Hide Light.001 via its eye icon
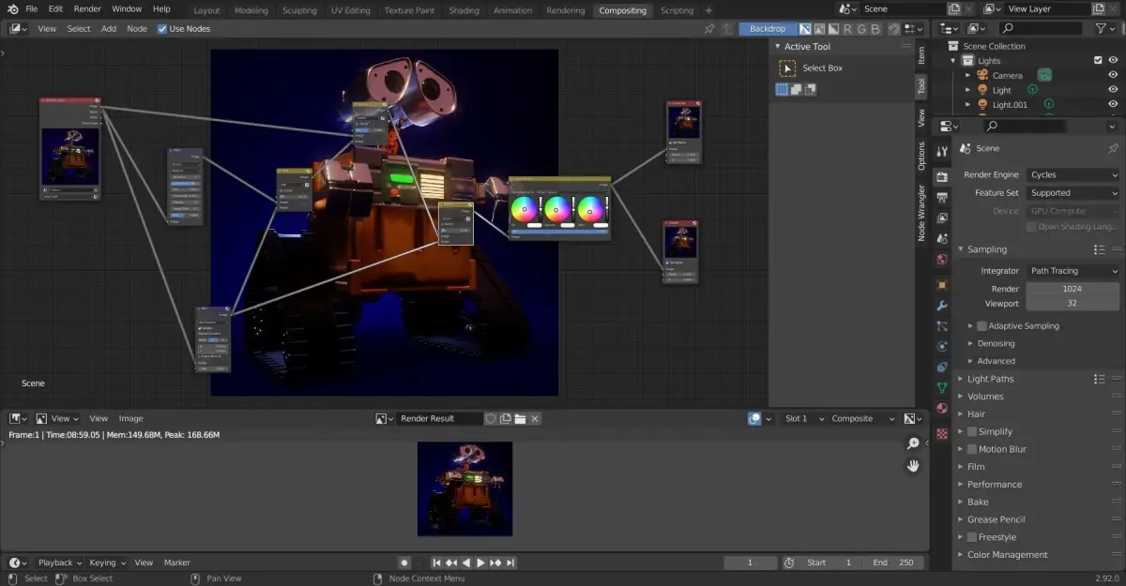Viewport: 1126px width, 586px height. 1113,104
